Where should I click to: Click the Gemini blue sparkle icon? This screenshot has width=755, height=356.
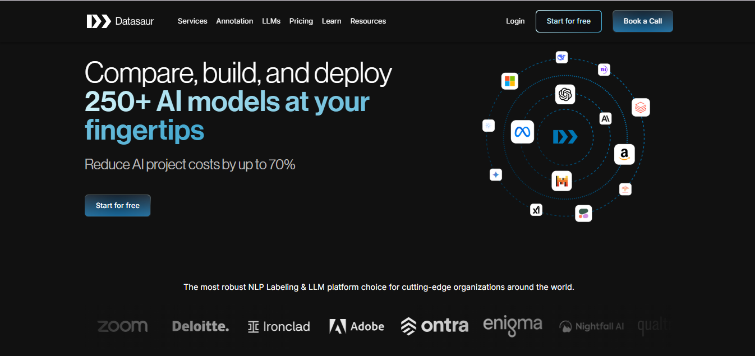tap(495, 175)
